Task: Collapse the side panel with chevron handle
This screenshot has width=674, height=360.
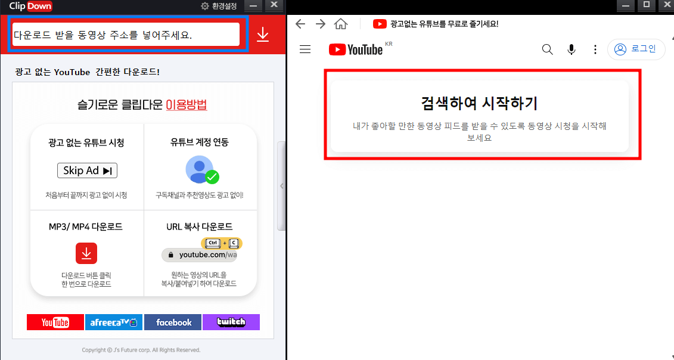Action: (x=282, y=186)
